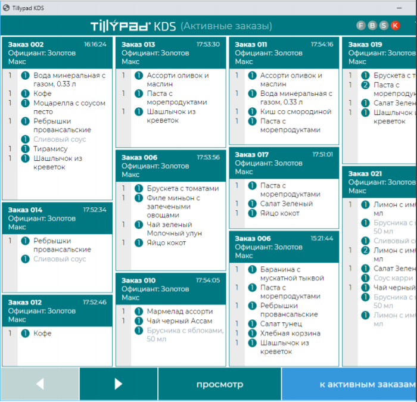Select the Заказ 012 order header
This screenshot has width=417, height=402.
pyautogui.click(x=57, y=311)
